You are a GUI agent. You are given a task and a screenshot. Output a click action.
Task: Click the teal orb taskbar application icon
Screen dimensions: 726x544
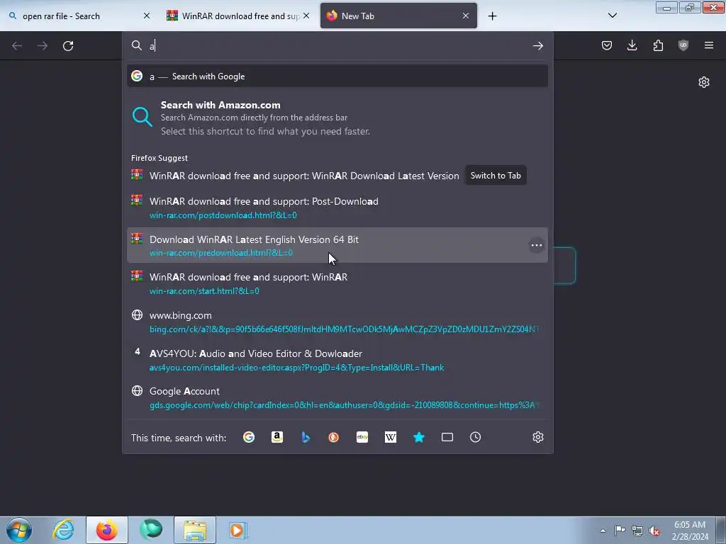(x=151, y=530)
